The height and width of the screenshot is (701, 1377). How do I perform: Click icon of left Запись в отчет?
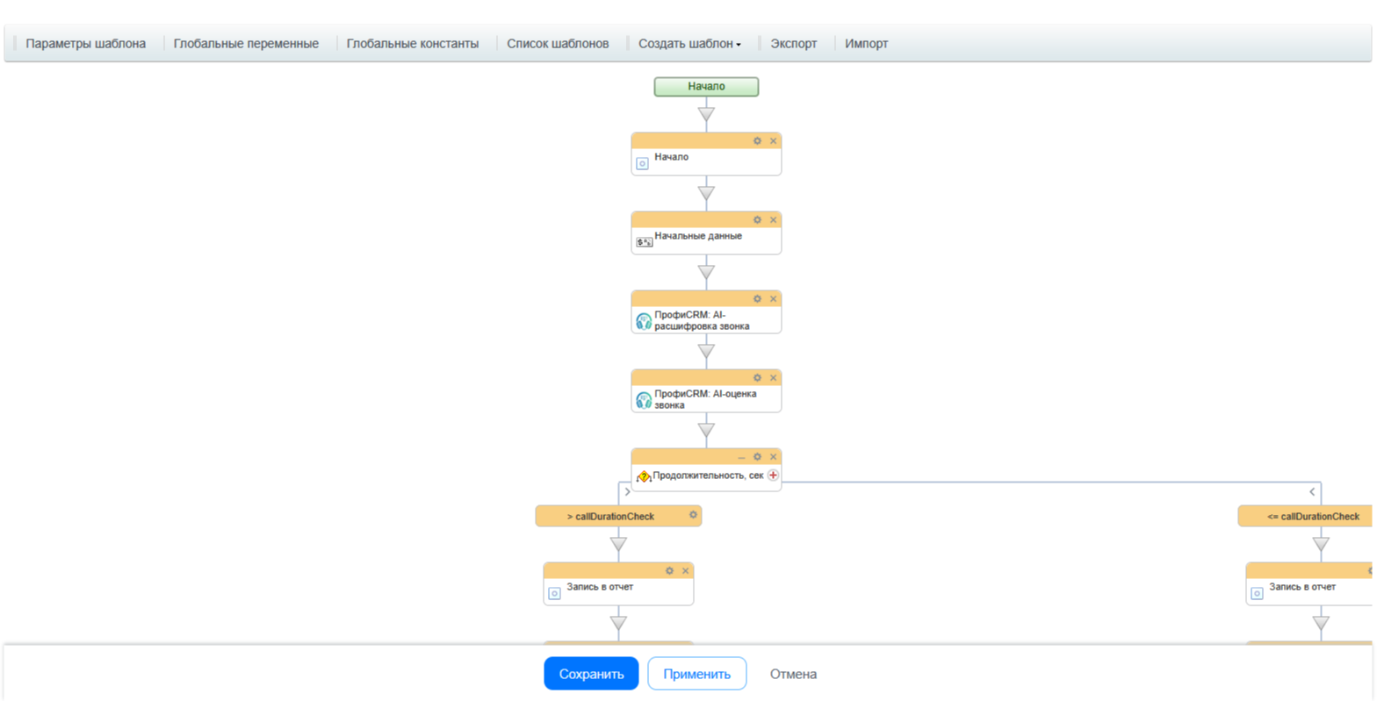(x=554, y=593)
